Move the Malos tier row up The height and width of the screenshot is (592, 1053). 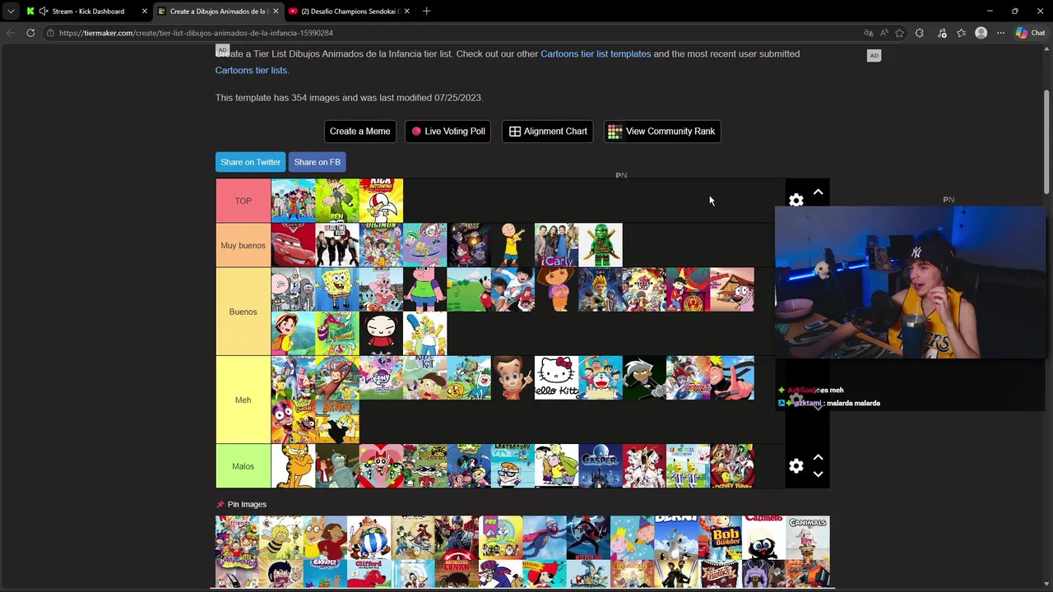tap(818, 457)
